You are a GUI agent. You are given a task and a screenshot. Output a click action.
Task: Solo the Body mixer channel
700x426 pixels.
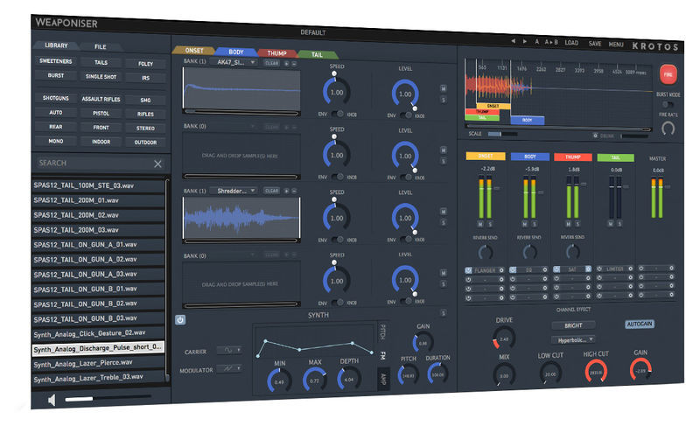click(x=534, y=223)
